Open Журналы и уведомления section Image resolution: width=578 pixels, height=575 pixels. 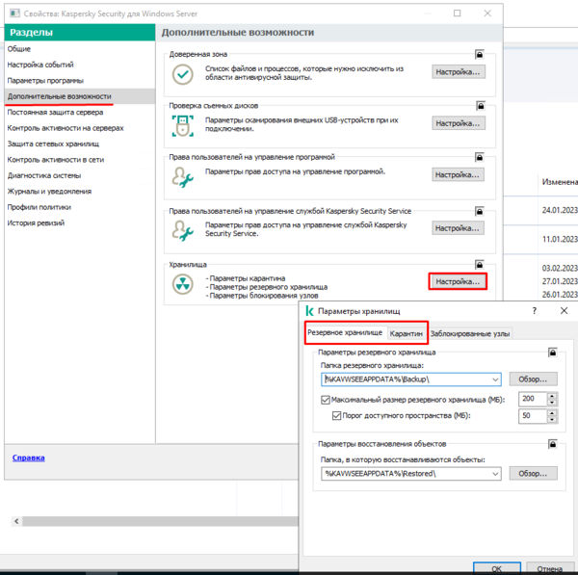[x=80, y=192]
